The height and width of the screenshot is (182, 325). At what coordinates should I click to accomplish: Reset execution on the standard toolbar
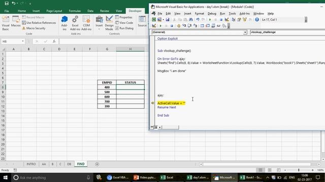click(x=221, y=20)
